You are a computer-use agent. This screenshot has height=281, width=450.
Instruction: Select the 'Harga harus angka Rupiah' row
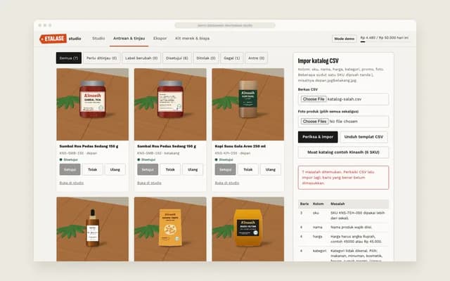(343, 239)
